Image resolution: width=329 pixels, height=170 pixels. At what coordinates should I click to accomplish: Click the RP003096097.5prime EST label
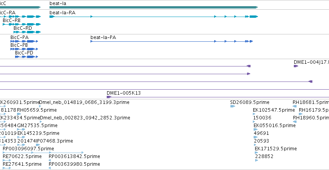click(28, 149)
